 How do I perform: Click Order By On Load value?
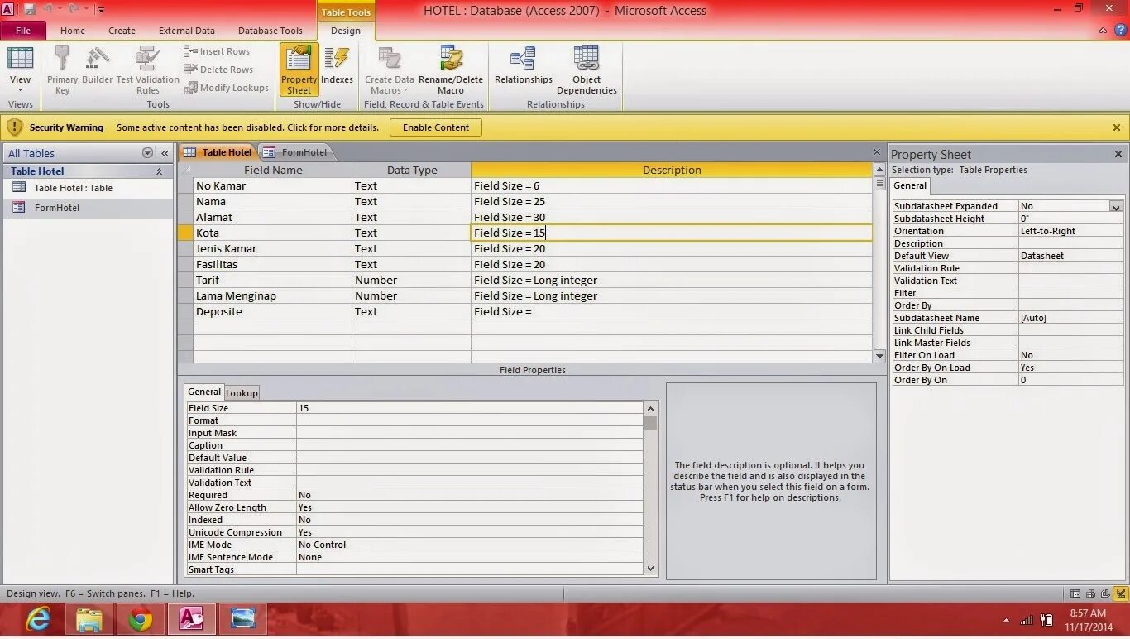pos(1070,368)
